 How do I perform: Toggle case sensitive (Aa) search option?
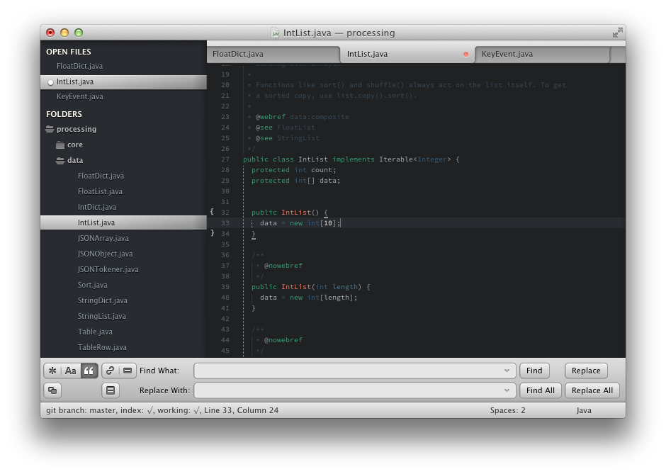tap(71, 371)
